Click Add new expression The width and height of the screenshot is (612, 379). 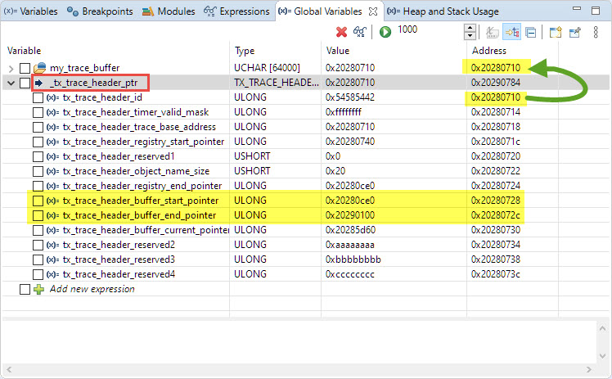tap(92, 289)
